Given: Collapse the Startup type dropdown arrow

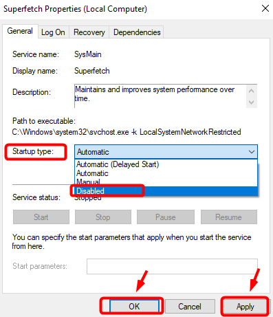Looking at the screenshot, I should point(252,152).
